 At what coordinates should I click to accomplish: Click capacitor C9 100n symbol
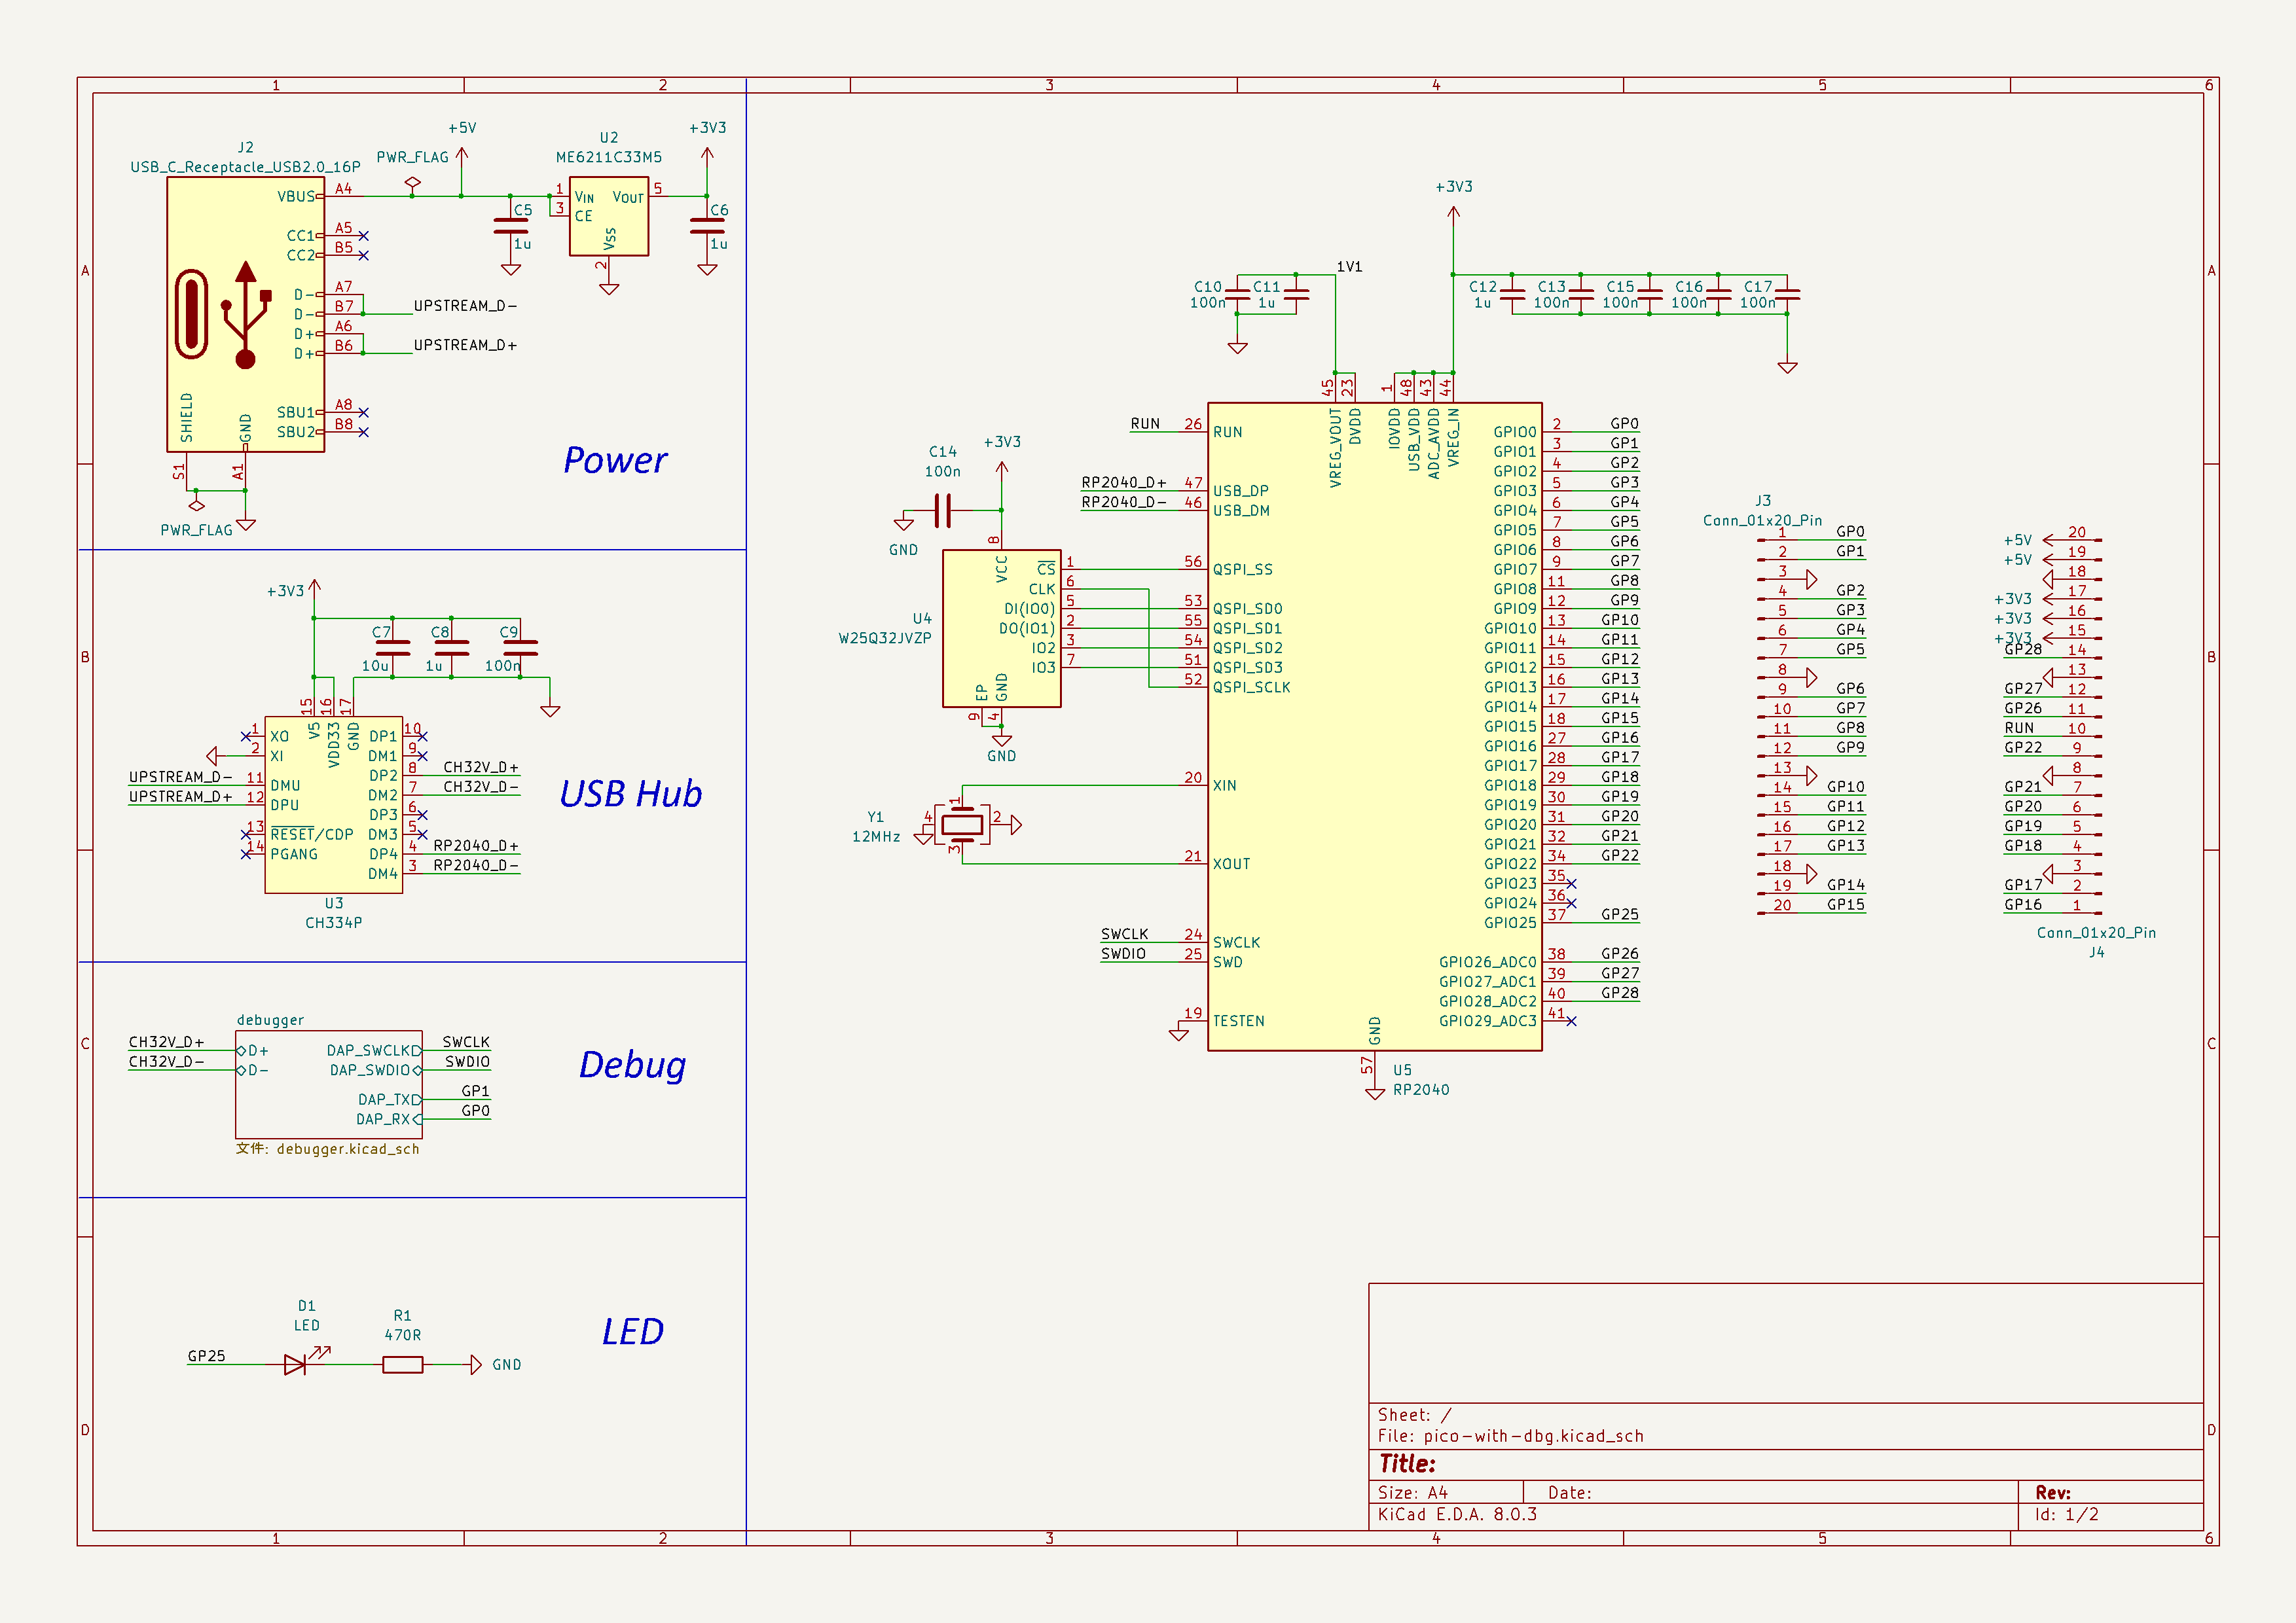click(520, 648)
